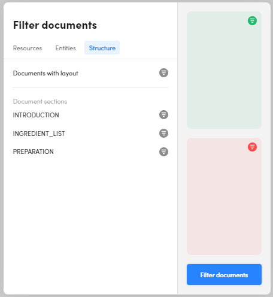Click empty area below PREPARATION row

point(90,220)
